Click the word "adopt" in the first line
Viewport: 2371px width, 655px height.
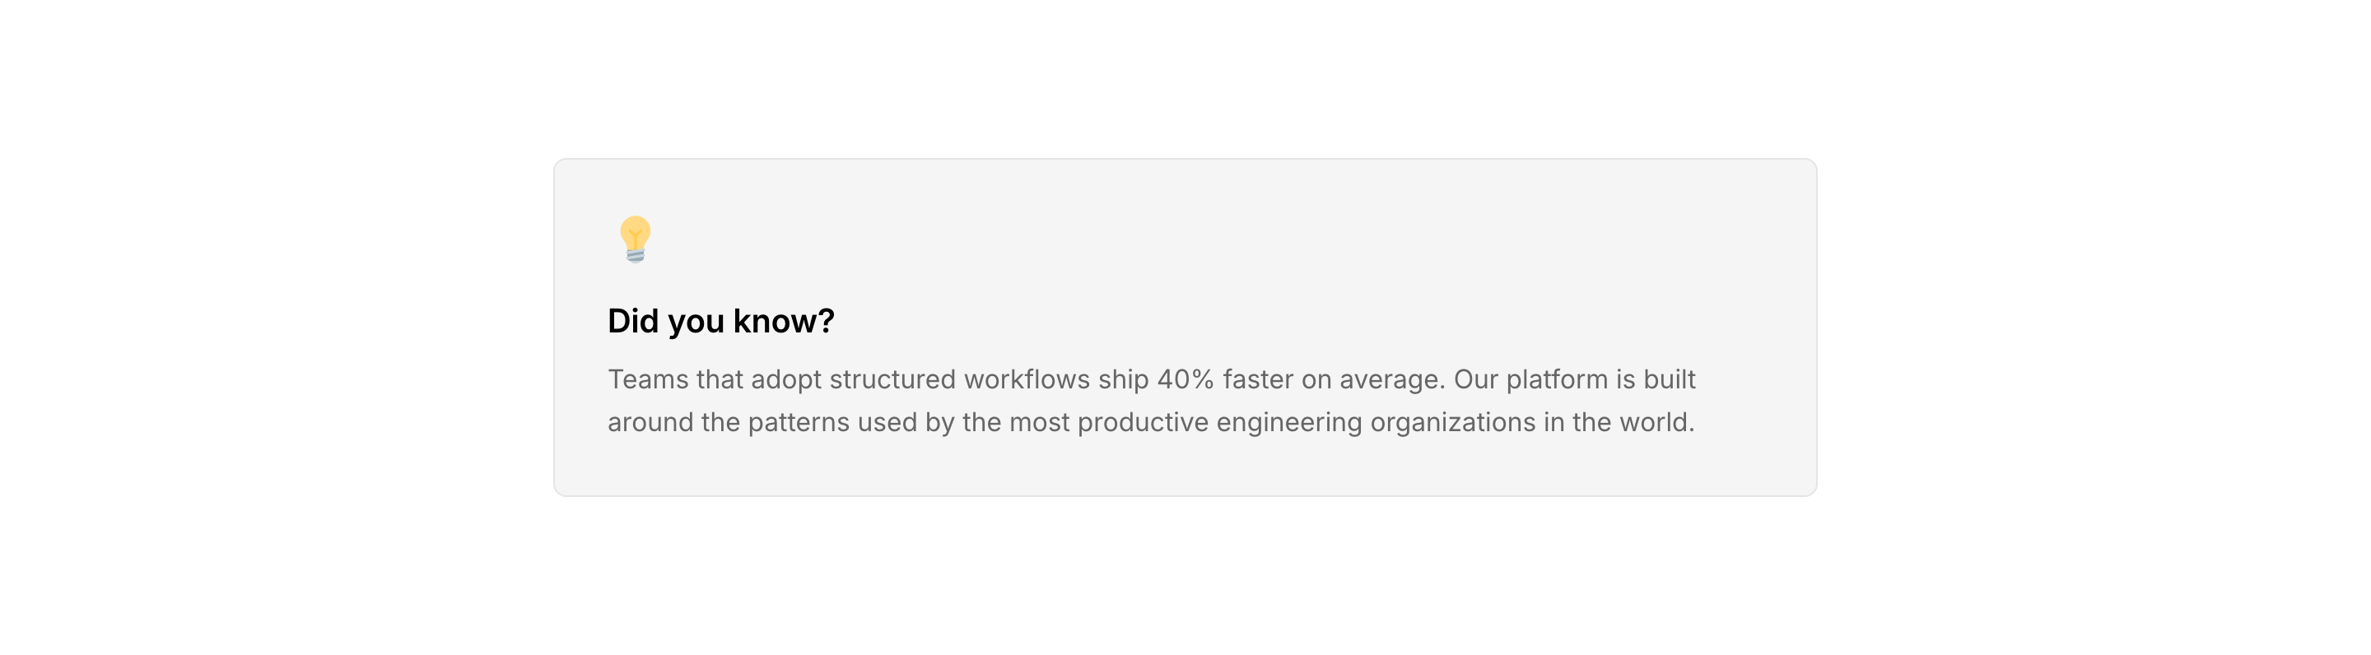pos(785,379)
